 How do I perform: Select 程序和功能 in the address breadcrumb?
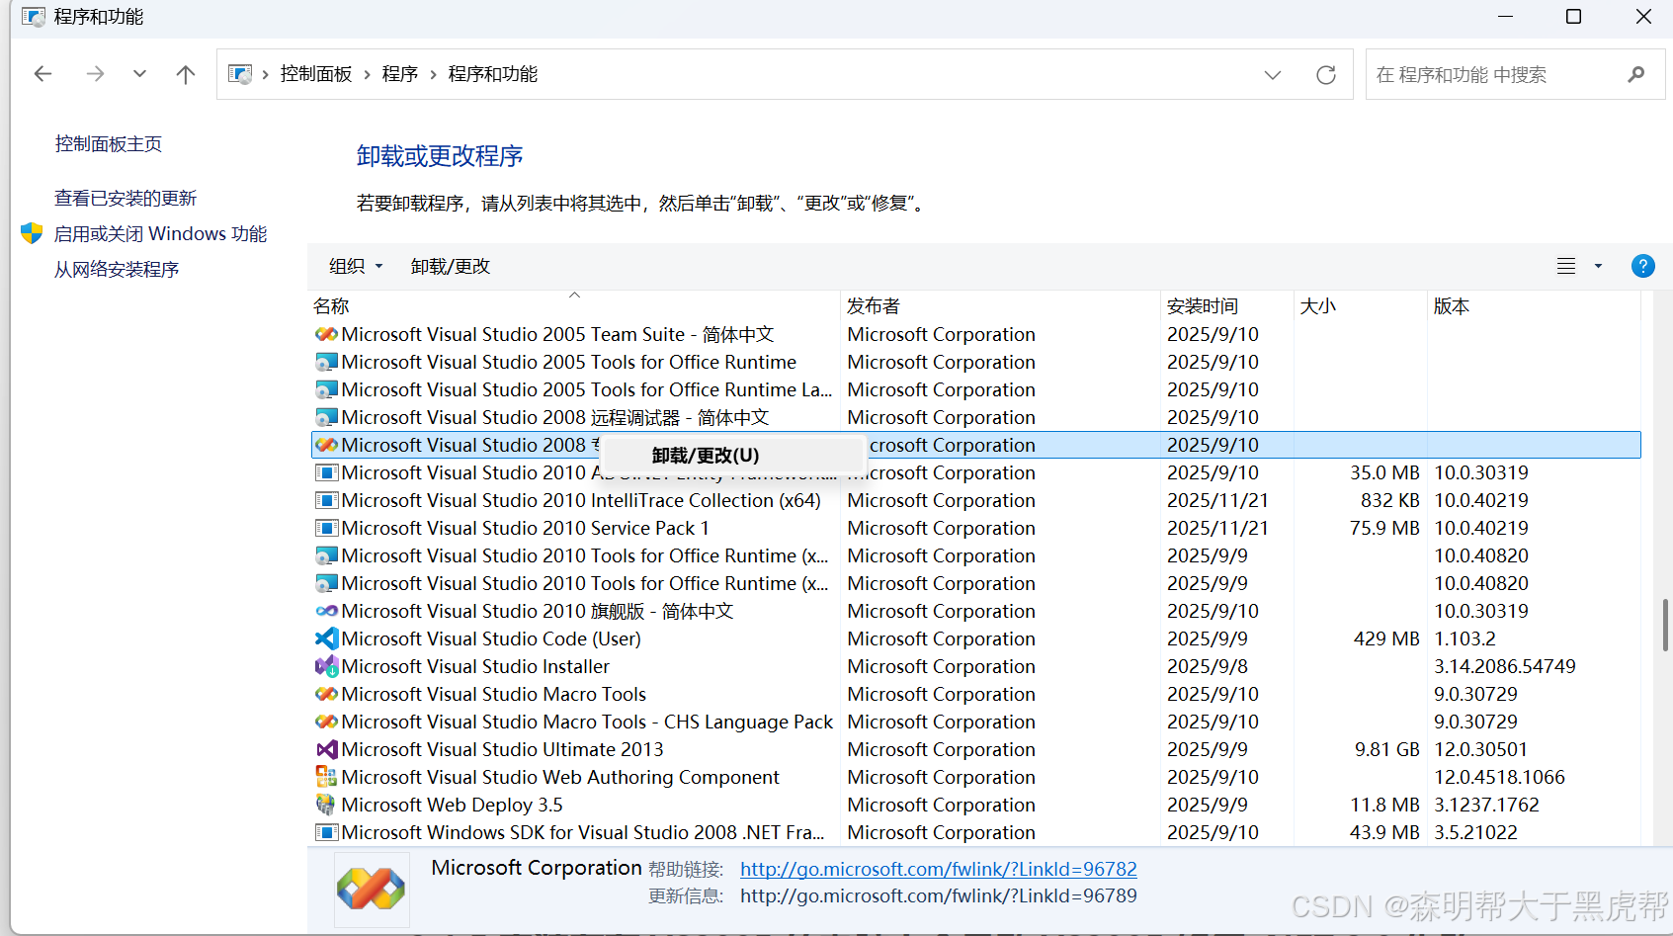pyautogui.click(x=493, y=74)
